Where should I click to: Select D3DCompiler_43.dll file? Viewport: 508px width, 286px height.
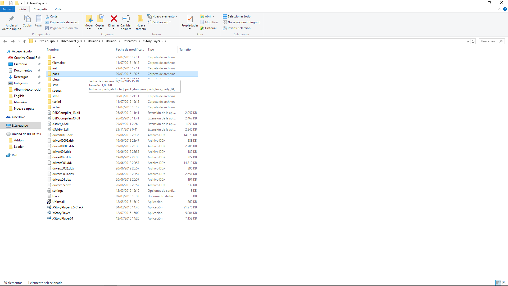122,113
